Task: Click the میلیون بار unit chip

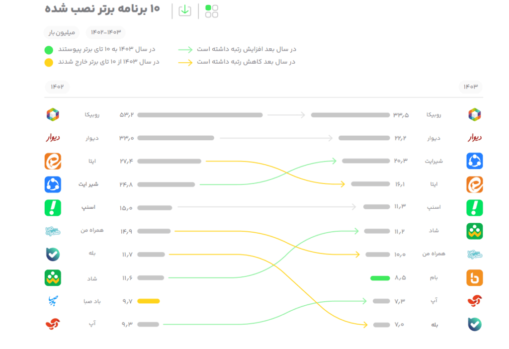Action: [62, 32]
